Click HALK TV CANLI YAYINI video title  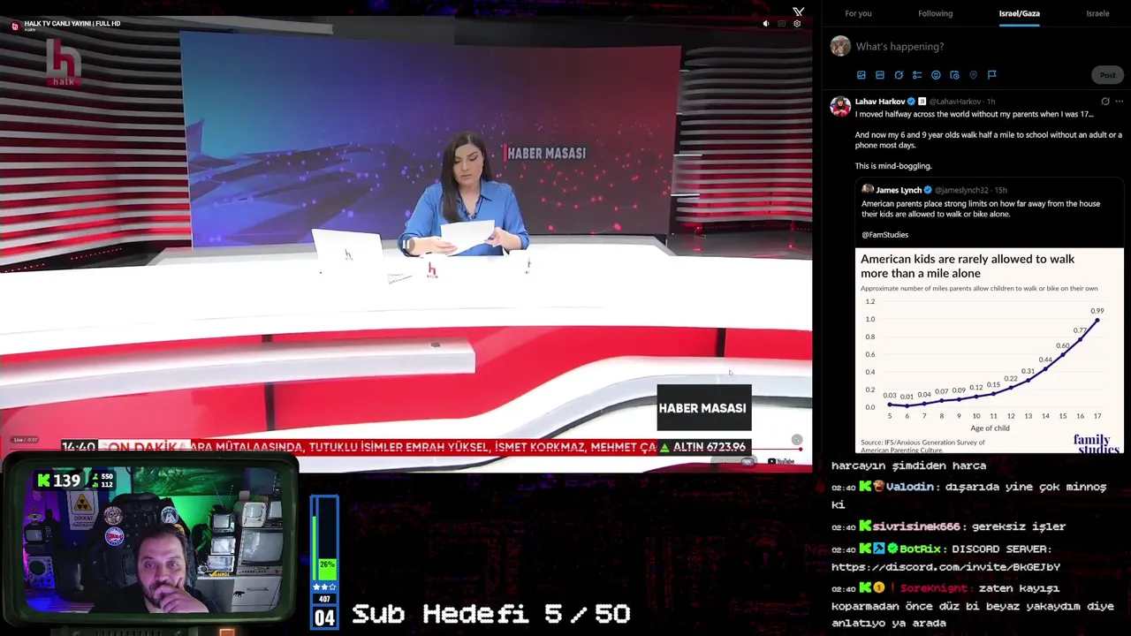[x=72, y=24]
